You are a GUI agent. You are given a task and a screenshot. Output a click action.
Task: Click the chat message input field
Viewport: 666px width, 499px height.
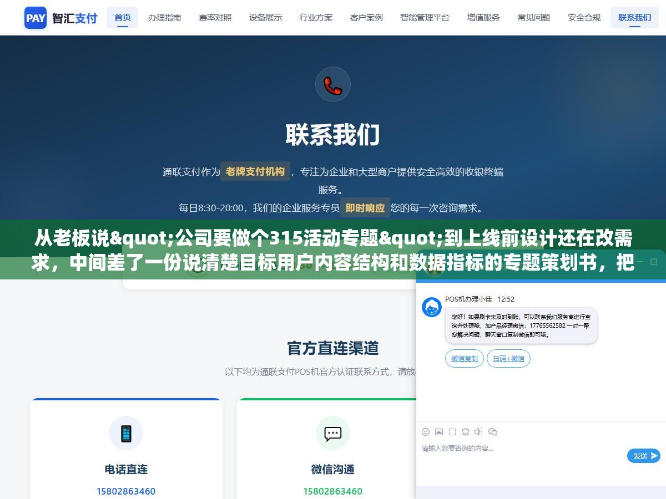pyautogui.click(x=522, y=455)
